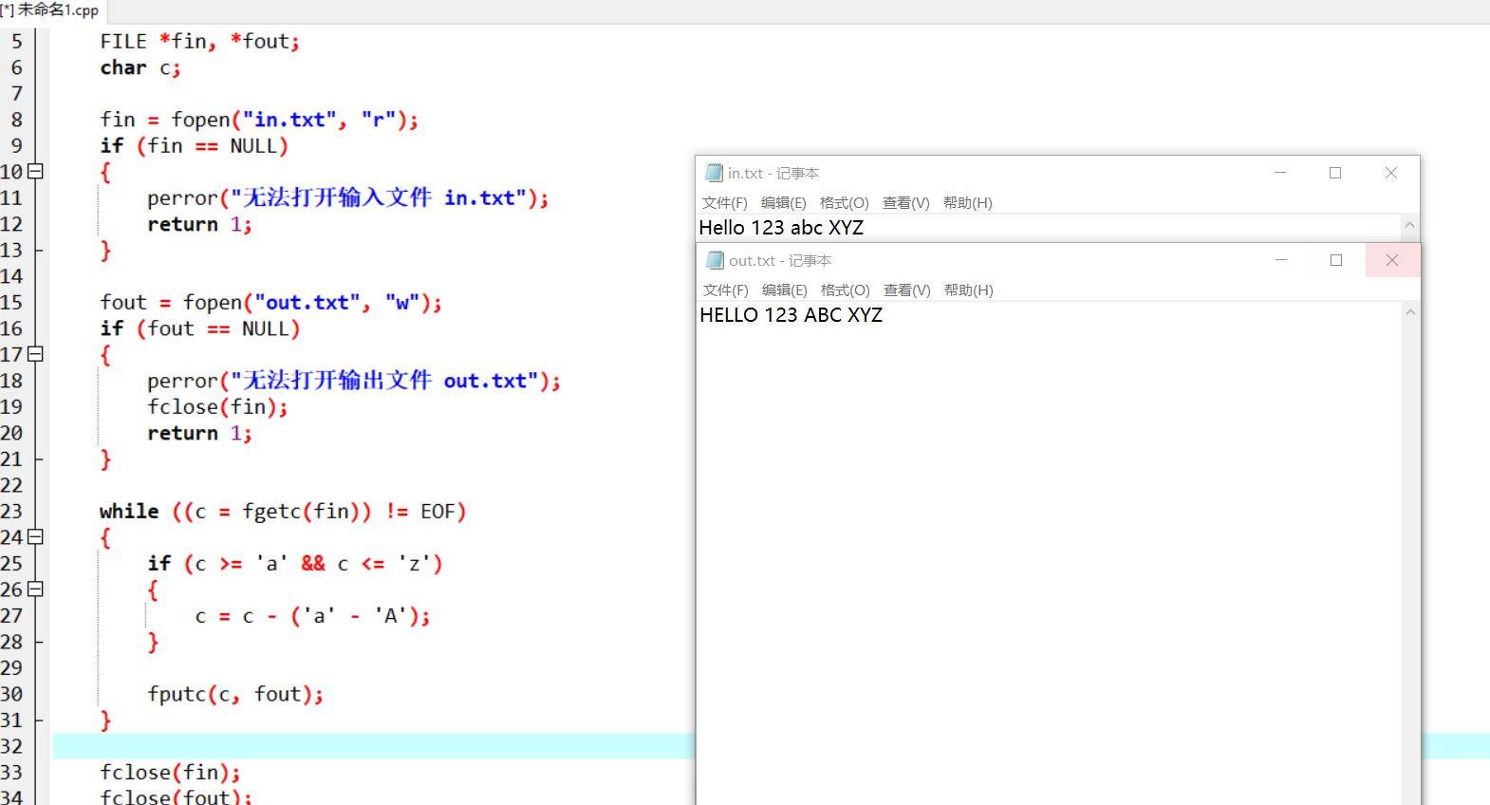1490x805 pixels.
Task: Click line number 15 in the gutter
Action: click(x=11, y=303)
